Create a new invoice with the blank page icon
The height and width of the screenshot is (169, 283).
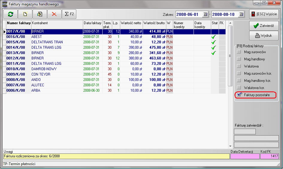coord(25,14)
